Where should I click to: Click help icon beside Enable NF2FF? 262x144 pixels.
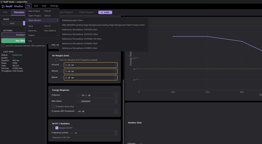[x=53, y=128]
